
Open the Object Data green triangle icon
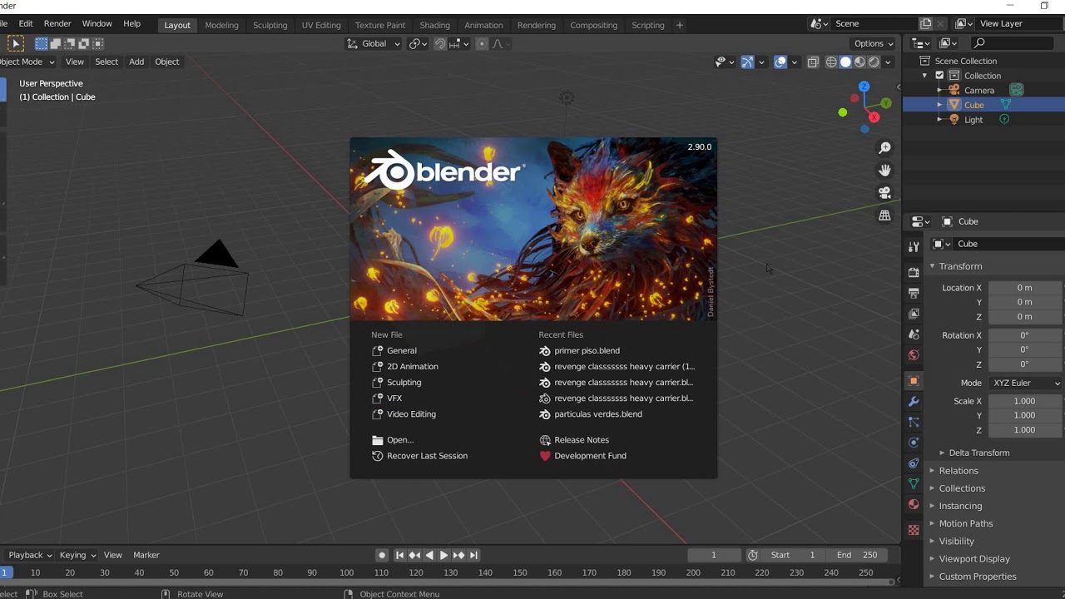914,483
